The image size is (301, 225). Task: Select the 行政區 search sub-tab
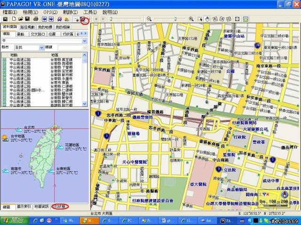coord(68,34)
